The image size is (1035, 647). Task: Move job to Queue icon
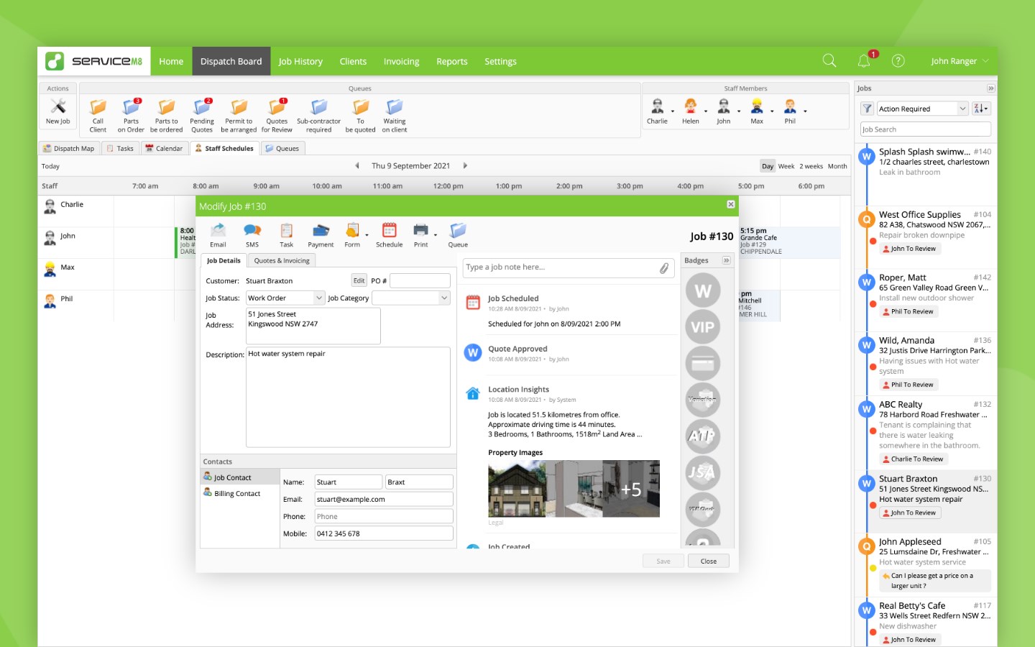(x=458, y=230)
